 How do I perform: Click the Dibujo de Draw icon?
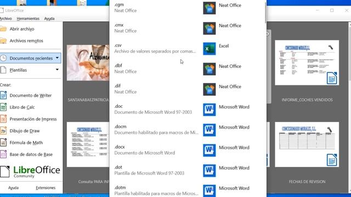(3, 131)
